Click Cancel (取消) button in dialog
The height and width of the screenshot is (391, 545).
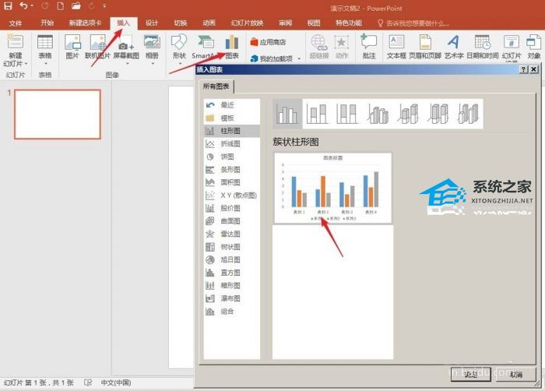coord(515,374)
